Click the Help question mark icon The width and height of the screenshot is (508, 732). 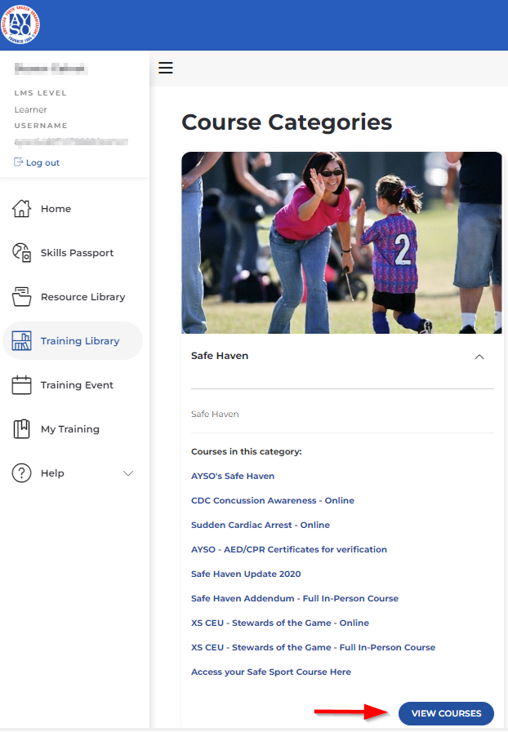point(21,473)
